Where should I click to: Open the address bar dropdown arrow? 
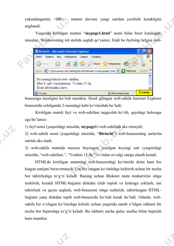(118, 71)
